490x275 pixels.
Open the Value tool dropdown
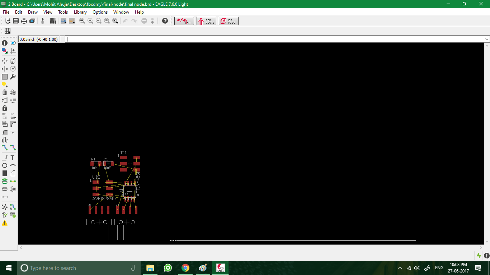13,116
